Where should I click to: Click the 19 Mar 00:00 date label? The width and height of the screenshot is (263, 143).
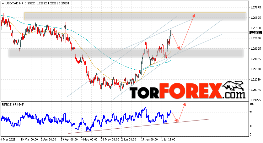pyautogui.click(x=29, y=139)
